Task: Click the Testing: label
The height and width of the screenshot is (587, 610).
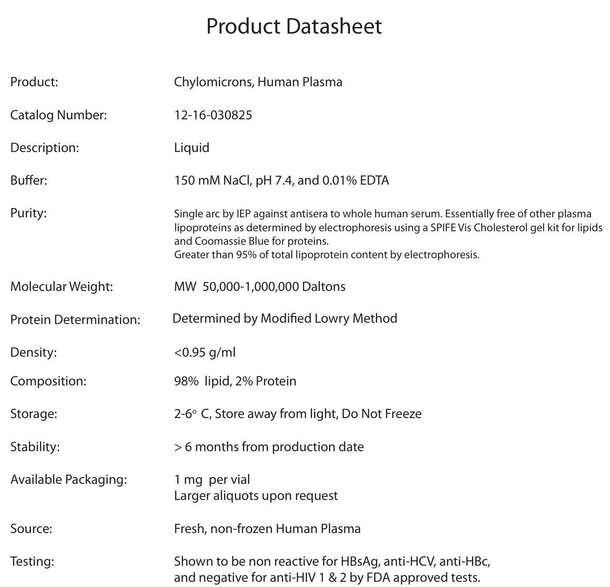Action: click(32, 561)
